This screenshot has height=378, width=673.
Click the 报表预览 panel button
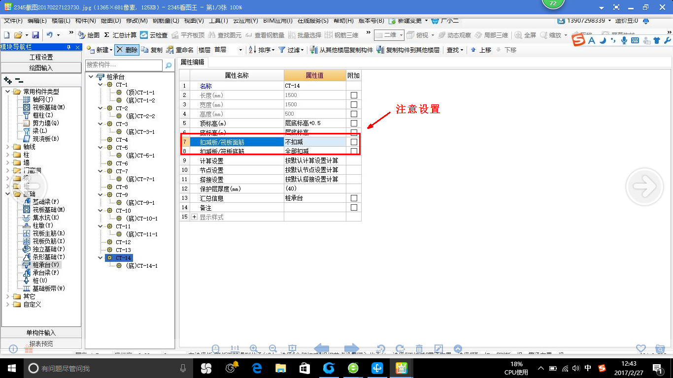[x=41, y=344]
